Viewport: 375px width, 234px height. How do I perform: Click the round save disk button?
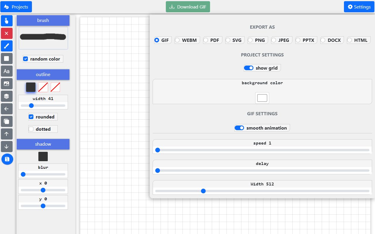click(7, 159)
